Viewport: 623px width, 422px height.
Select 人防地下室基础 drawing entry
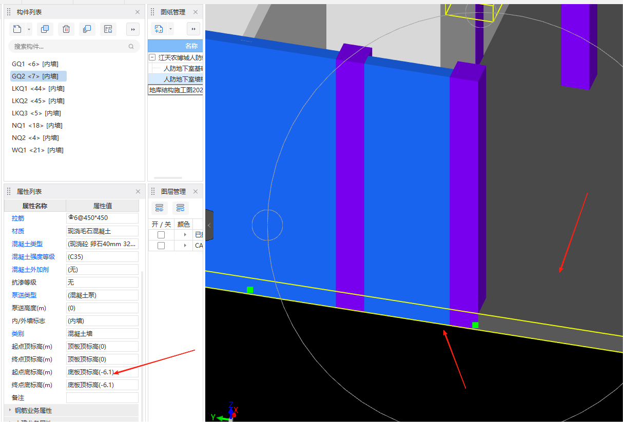pyautogui.click(x=183, y=68)
